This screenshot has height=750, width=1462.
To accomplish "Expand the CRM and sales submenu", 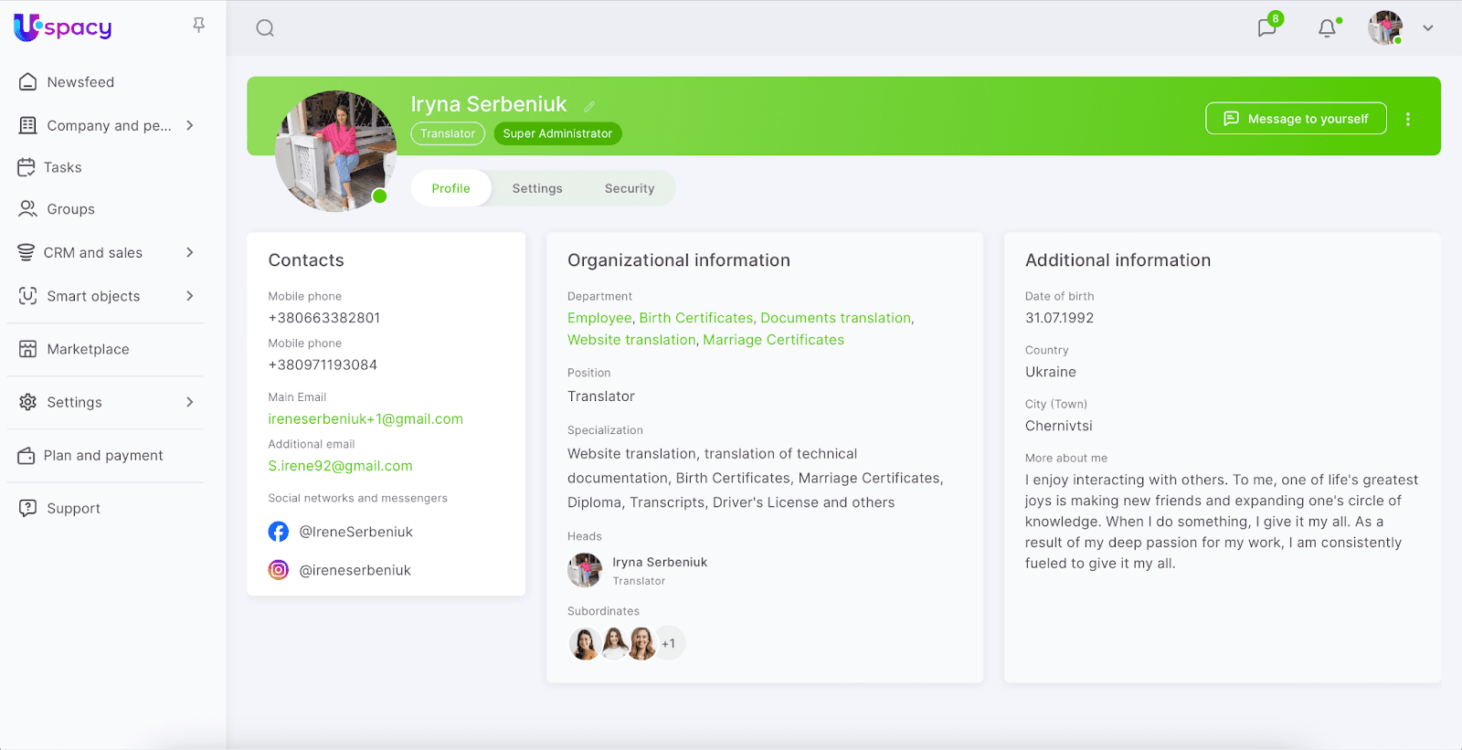I will tap(190, 252).
